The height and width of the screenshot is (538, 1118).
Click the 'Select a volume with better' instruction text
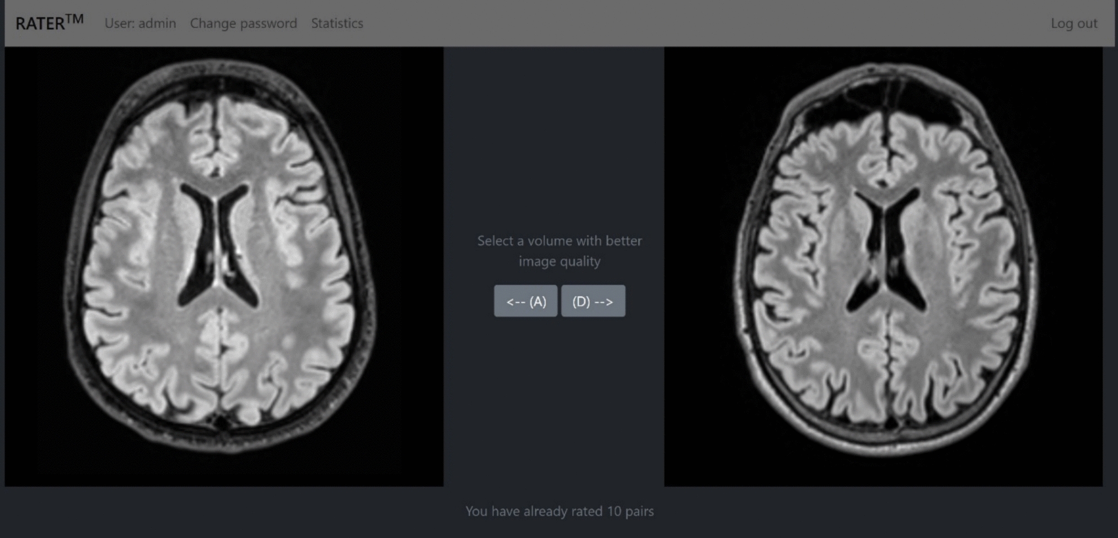(x=559, y=241)
